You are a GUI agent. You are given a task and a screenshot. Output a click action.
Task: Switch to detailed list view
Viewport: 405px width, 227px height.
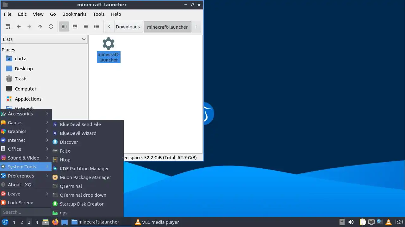(97, 27)
